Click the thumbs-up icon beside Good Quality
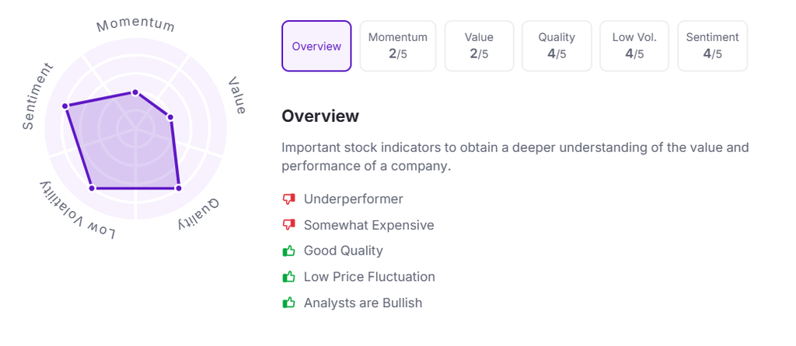This screenshot has height=346, width=796. 289,251
